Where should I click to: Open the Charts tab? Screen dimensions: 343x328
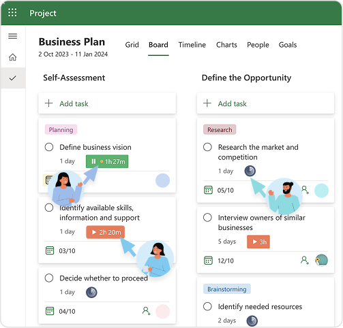226,45
